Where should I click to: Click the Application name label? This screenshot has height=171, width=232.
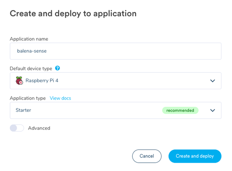[29, 39]
